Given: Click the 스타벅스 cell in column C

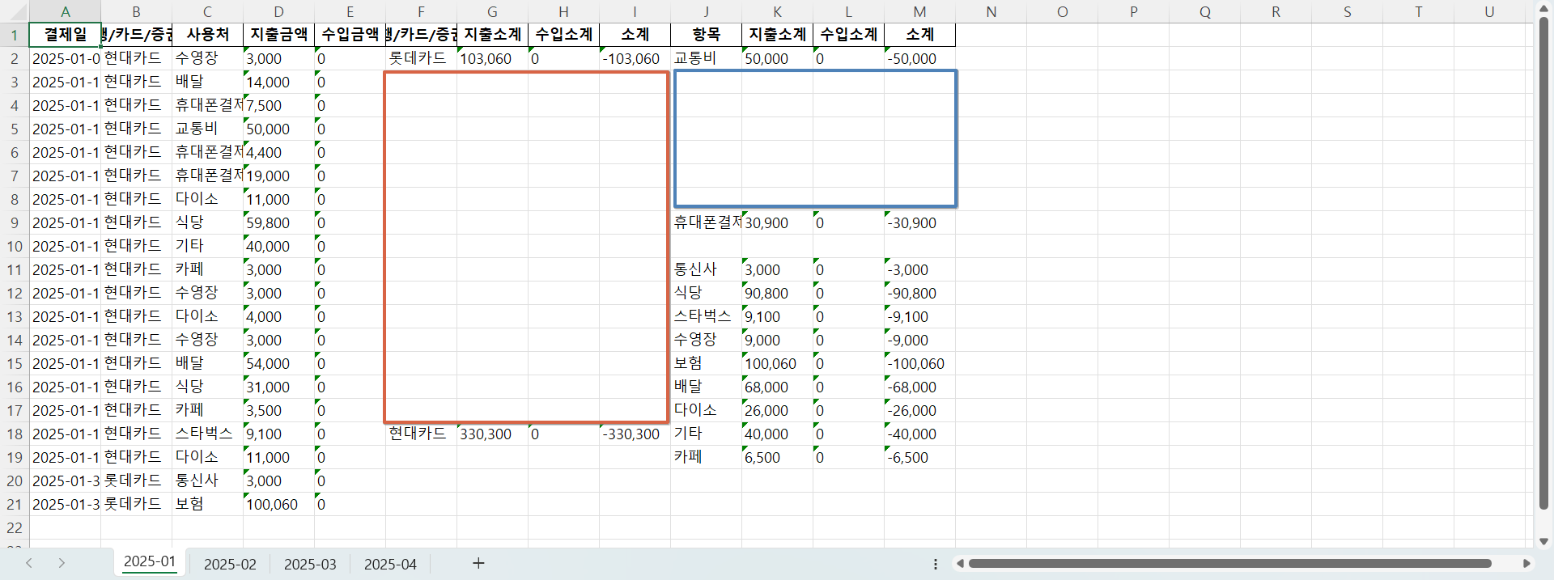Looking at the screenshot, I should point(207,434).
